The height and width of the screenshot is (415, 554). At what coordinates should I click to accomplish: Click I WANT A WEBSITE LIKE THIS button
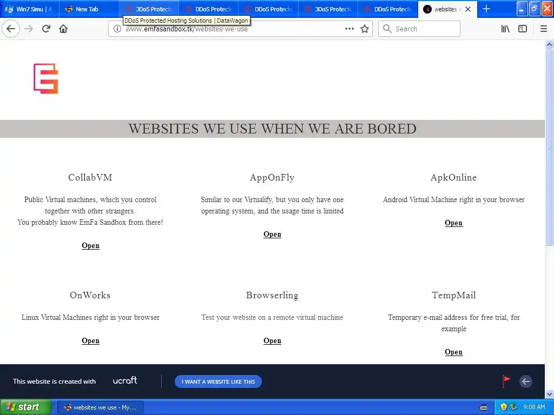(218, 381)
